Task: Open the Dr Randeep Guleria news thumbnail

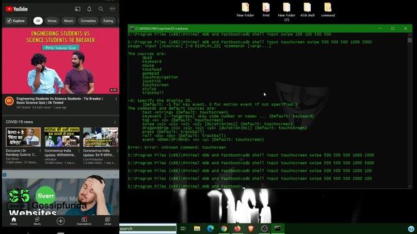Action: point(23,137)
